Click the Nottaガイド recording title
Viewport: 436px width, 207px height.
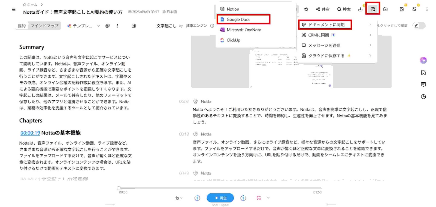[73, 12]
